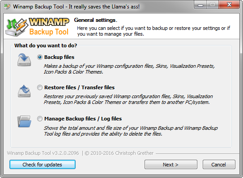Click the italic description under Backup files

(129, 69)
